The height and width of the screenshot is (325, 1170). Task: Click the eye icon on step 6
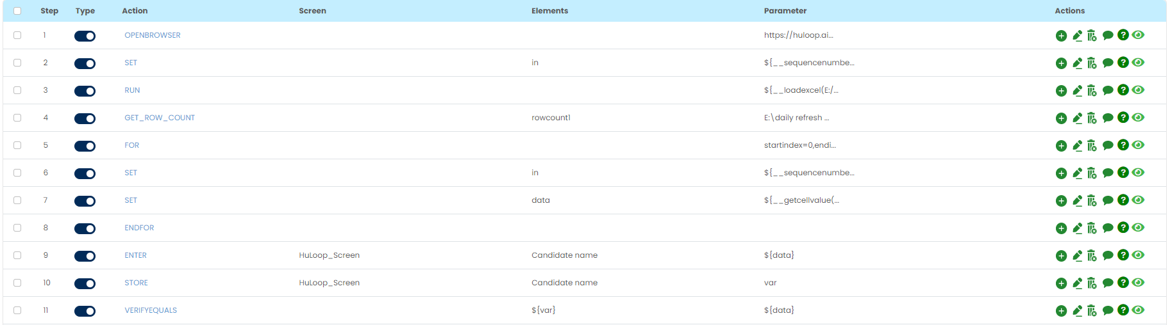(x=1138, y=173)
